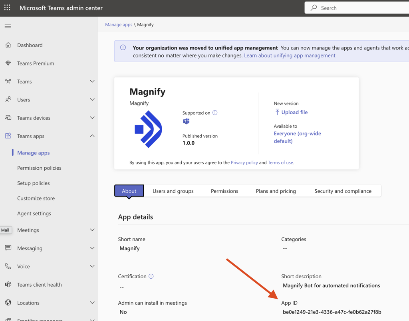Viewport: 409px width, 321px height.
Task: Click in the Search field
Action: click(359, 8)
